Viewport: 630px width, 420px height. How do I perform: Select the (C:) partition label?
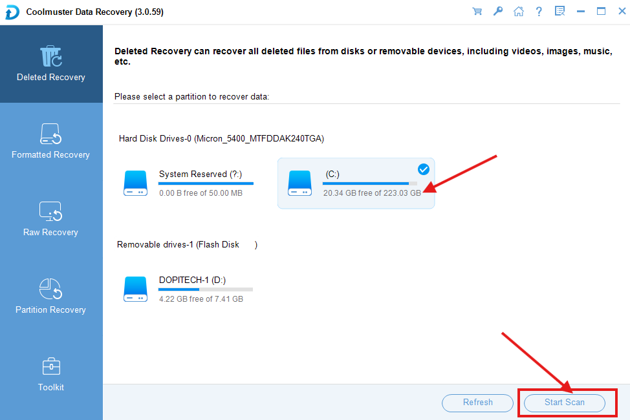(x=332, y=174)
